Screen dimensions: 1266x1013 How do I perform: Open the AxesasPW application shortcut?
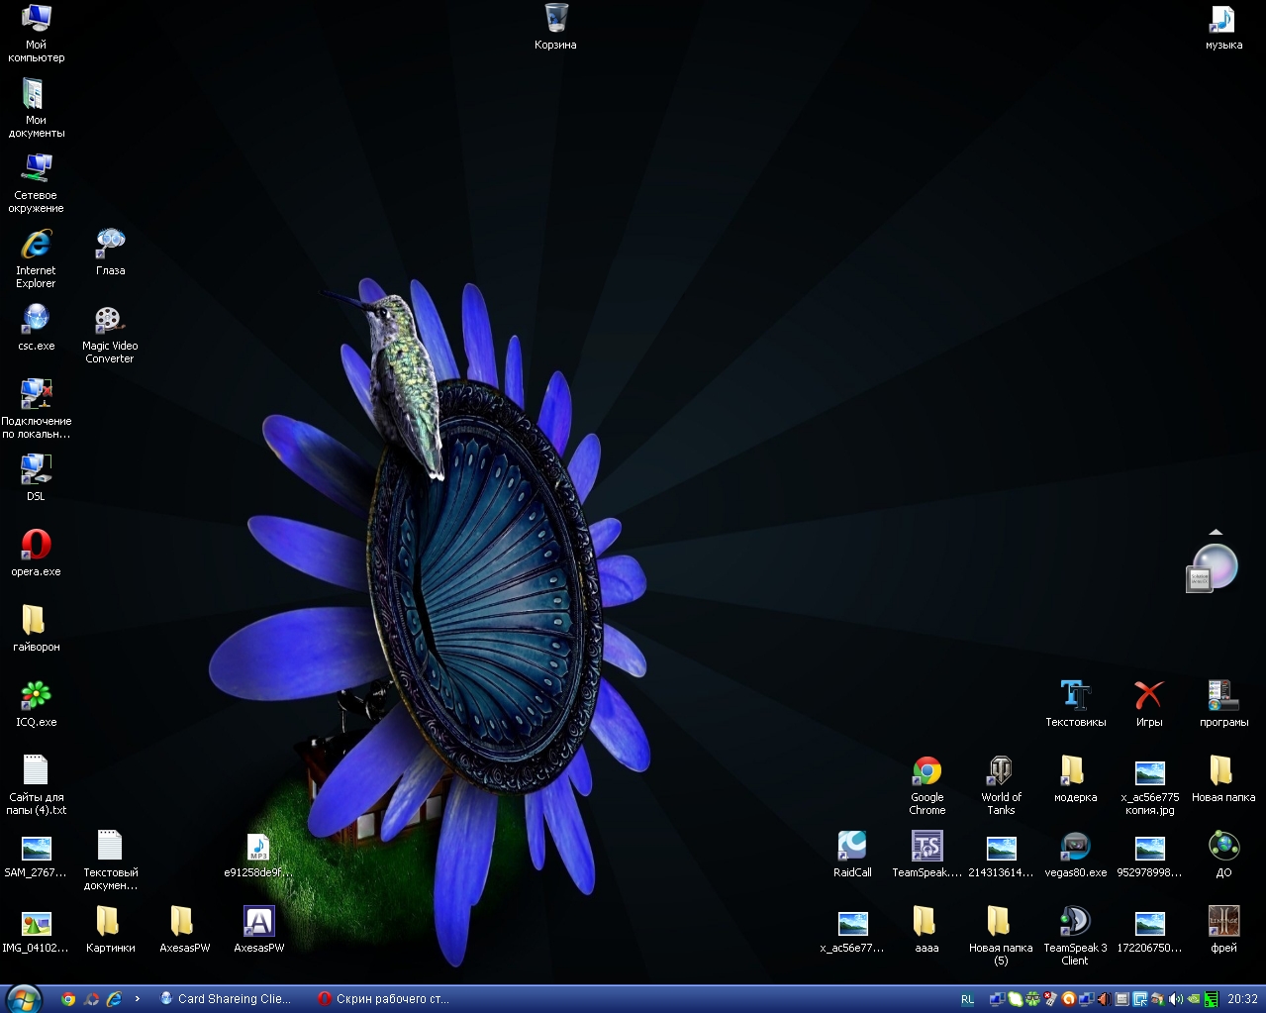[x=258, y=923]
